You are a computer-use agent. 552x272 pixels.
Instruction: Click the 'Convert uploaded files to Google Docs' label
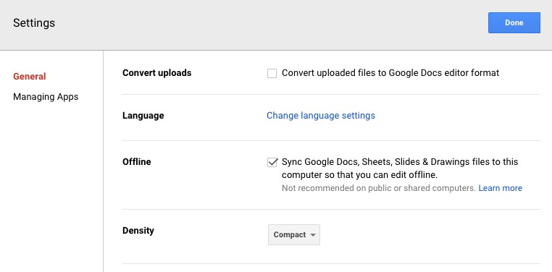(390, 73)
